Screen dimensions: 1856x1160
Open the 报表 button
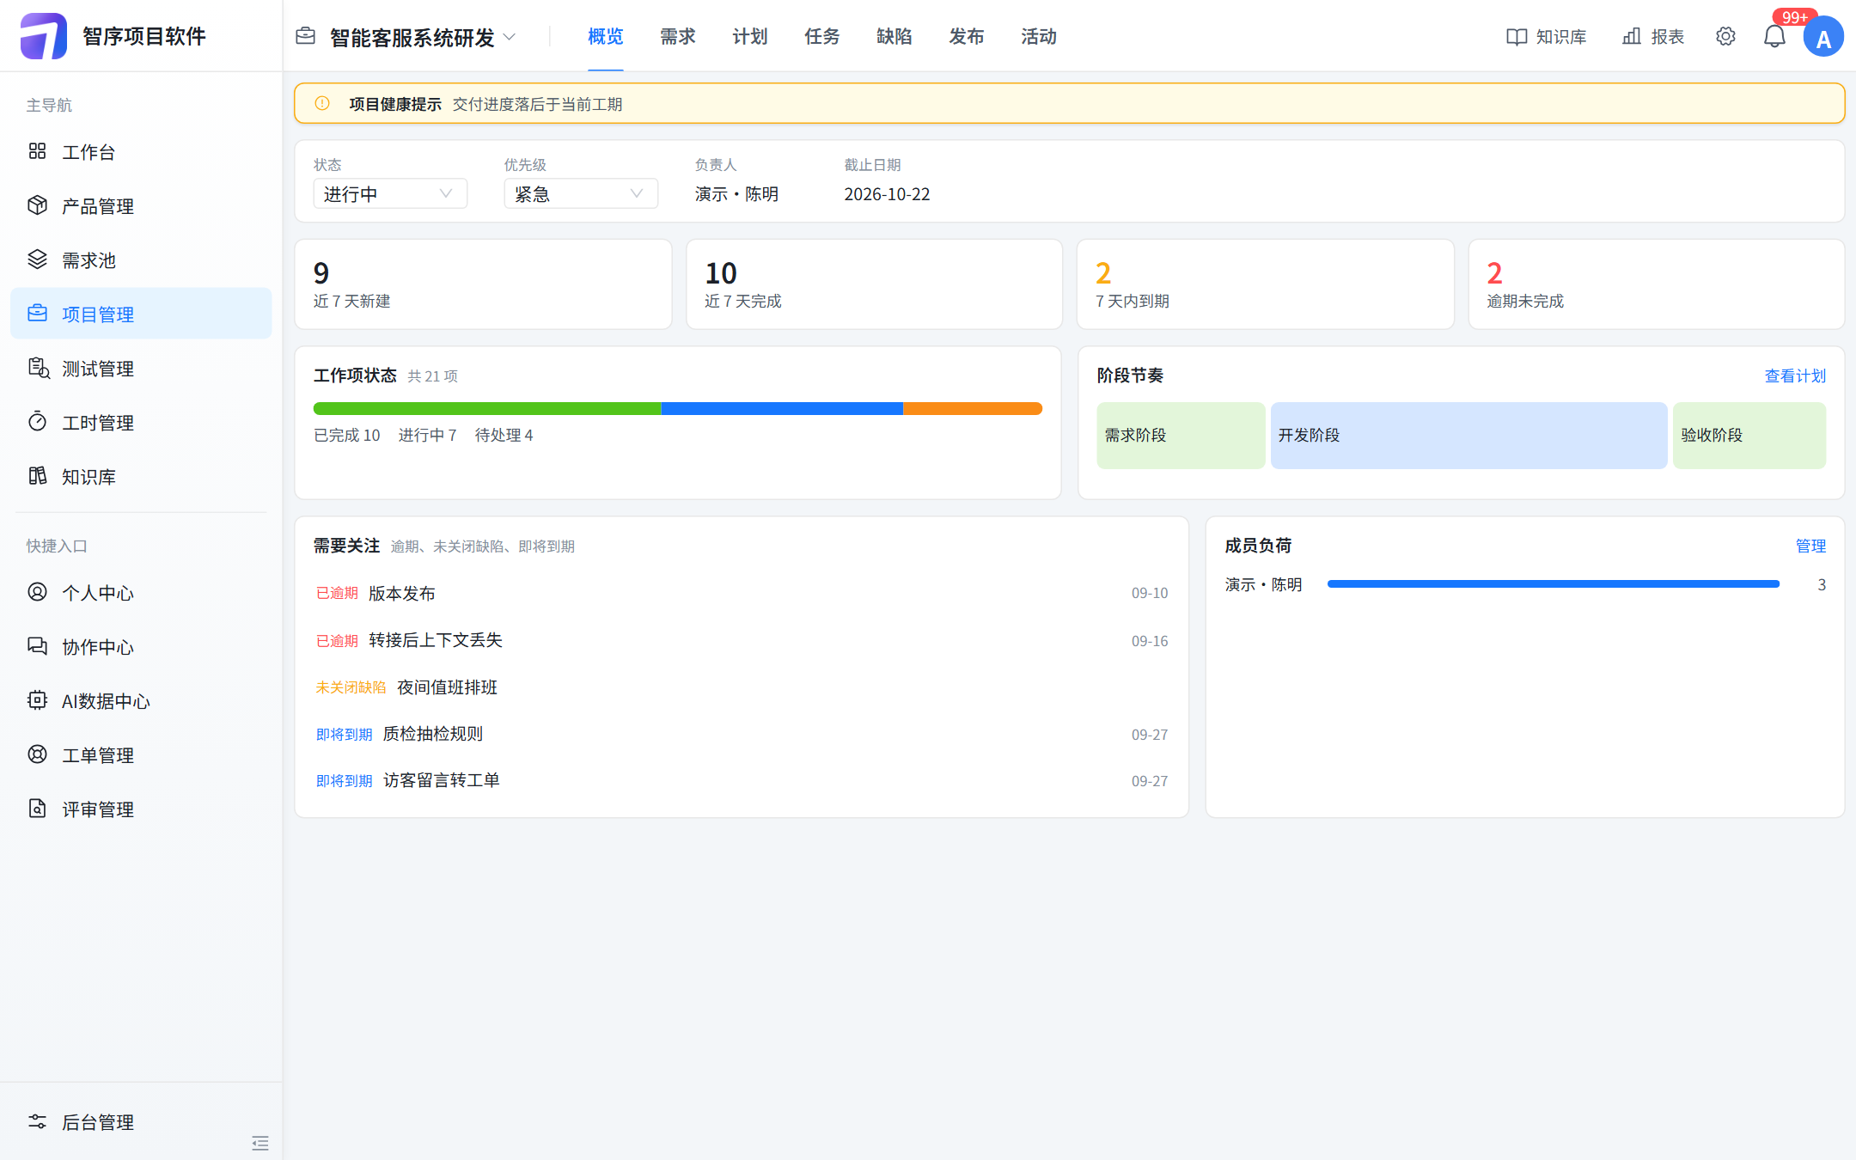1653,36
